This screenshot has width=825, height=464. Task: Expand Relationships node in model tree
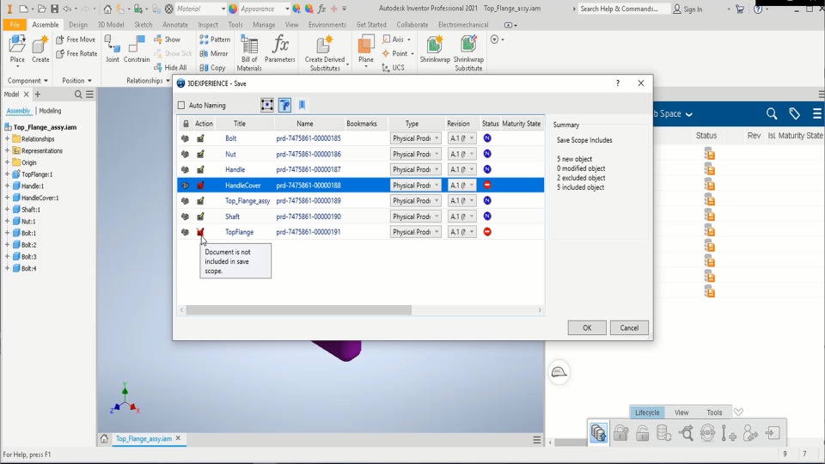click(x=8, y=139)
